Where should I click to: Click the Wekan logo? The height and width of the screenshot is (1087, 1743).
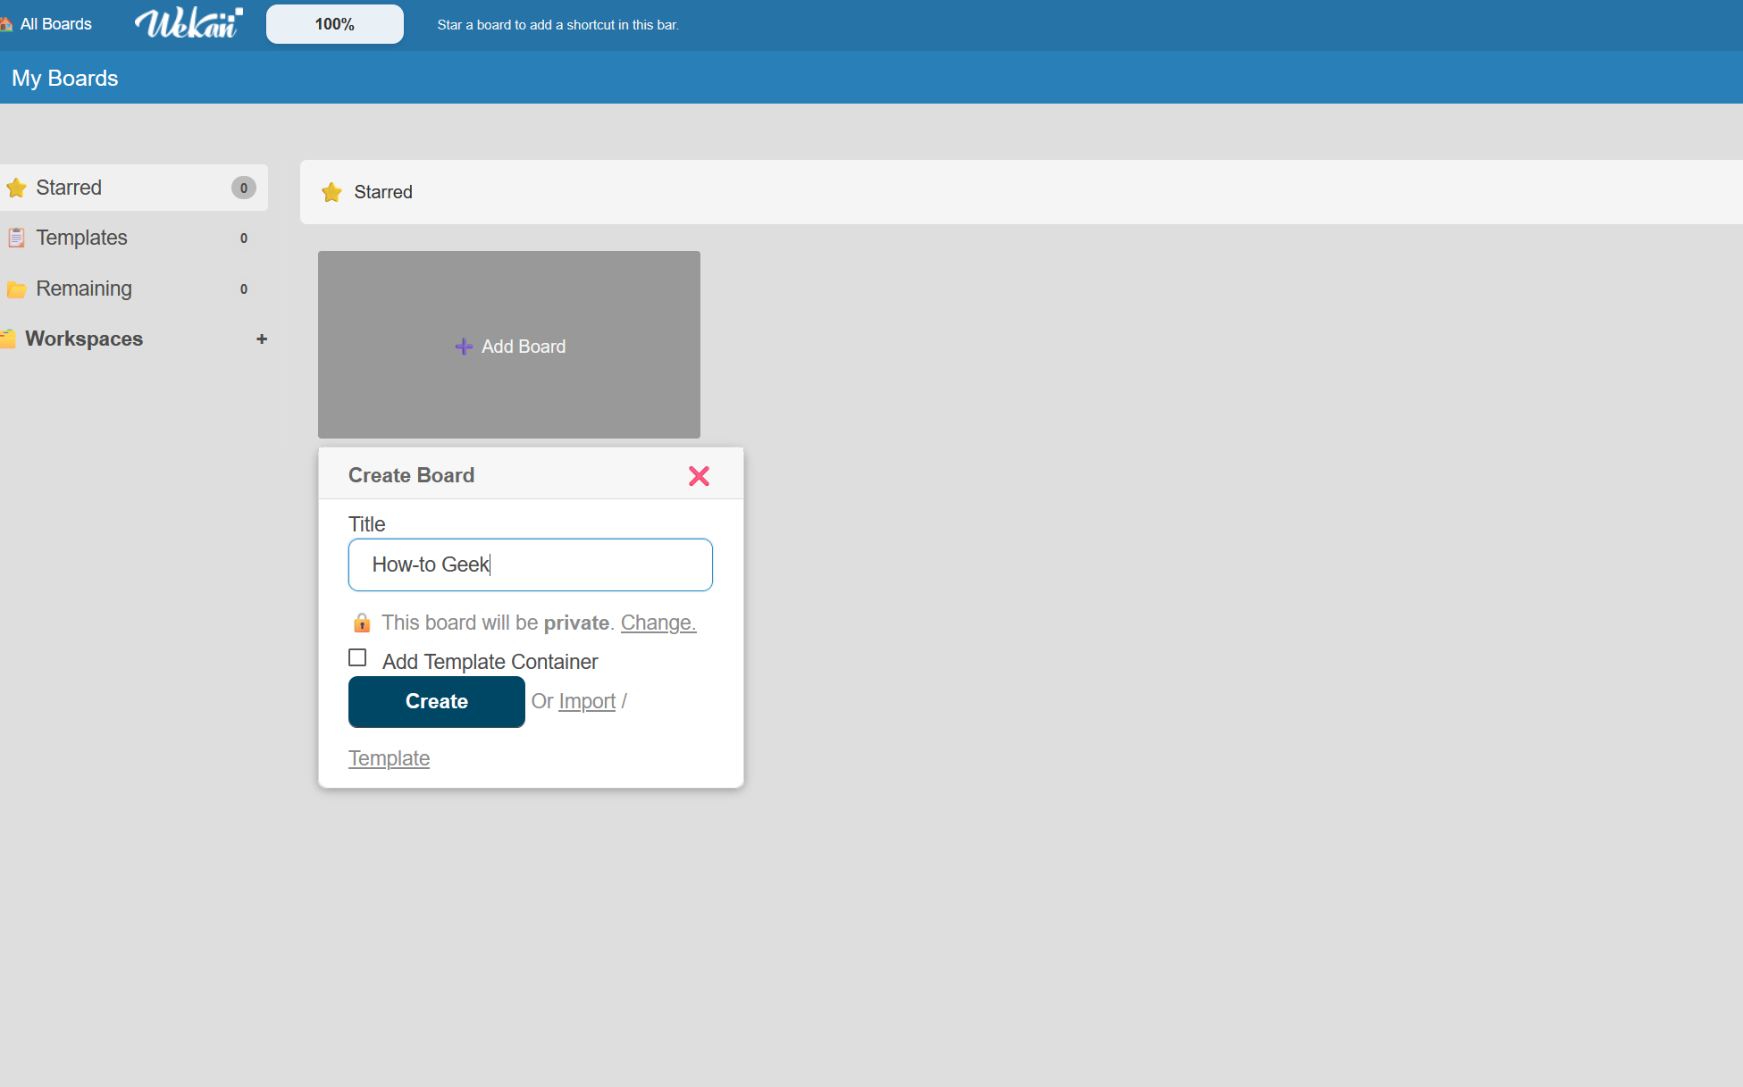pos(189,23)
